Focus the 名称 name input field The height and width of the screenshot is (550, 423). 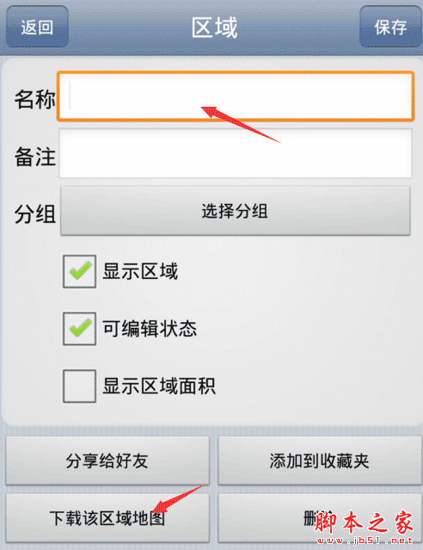(236, 96)
